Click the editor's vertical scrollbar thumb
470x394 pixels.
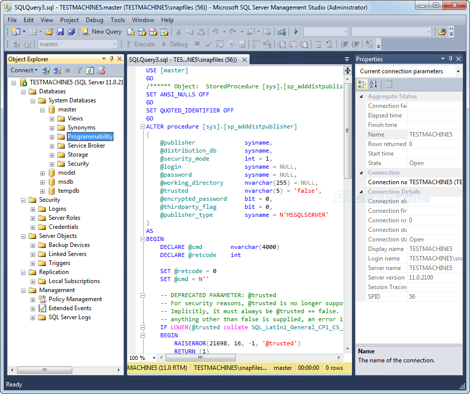coord(347,130)
